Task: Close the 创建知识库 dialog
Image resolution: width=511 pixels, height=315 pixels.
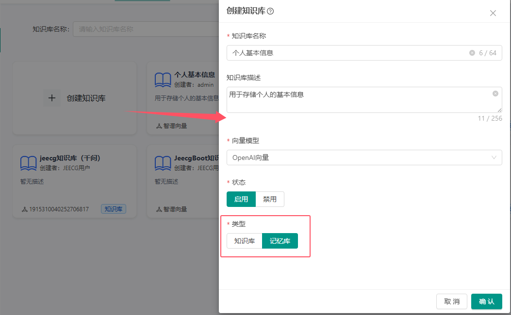Action: point(493,13)
